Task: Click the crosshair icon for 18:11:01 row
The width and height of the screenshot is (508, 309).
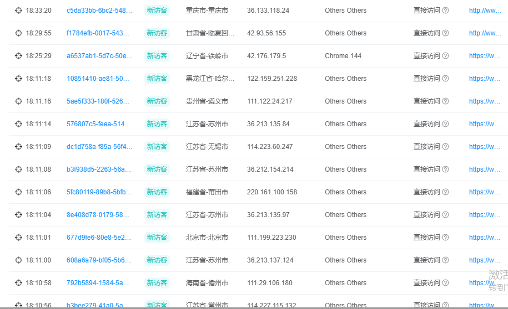Action: point(18,237)
